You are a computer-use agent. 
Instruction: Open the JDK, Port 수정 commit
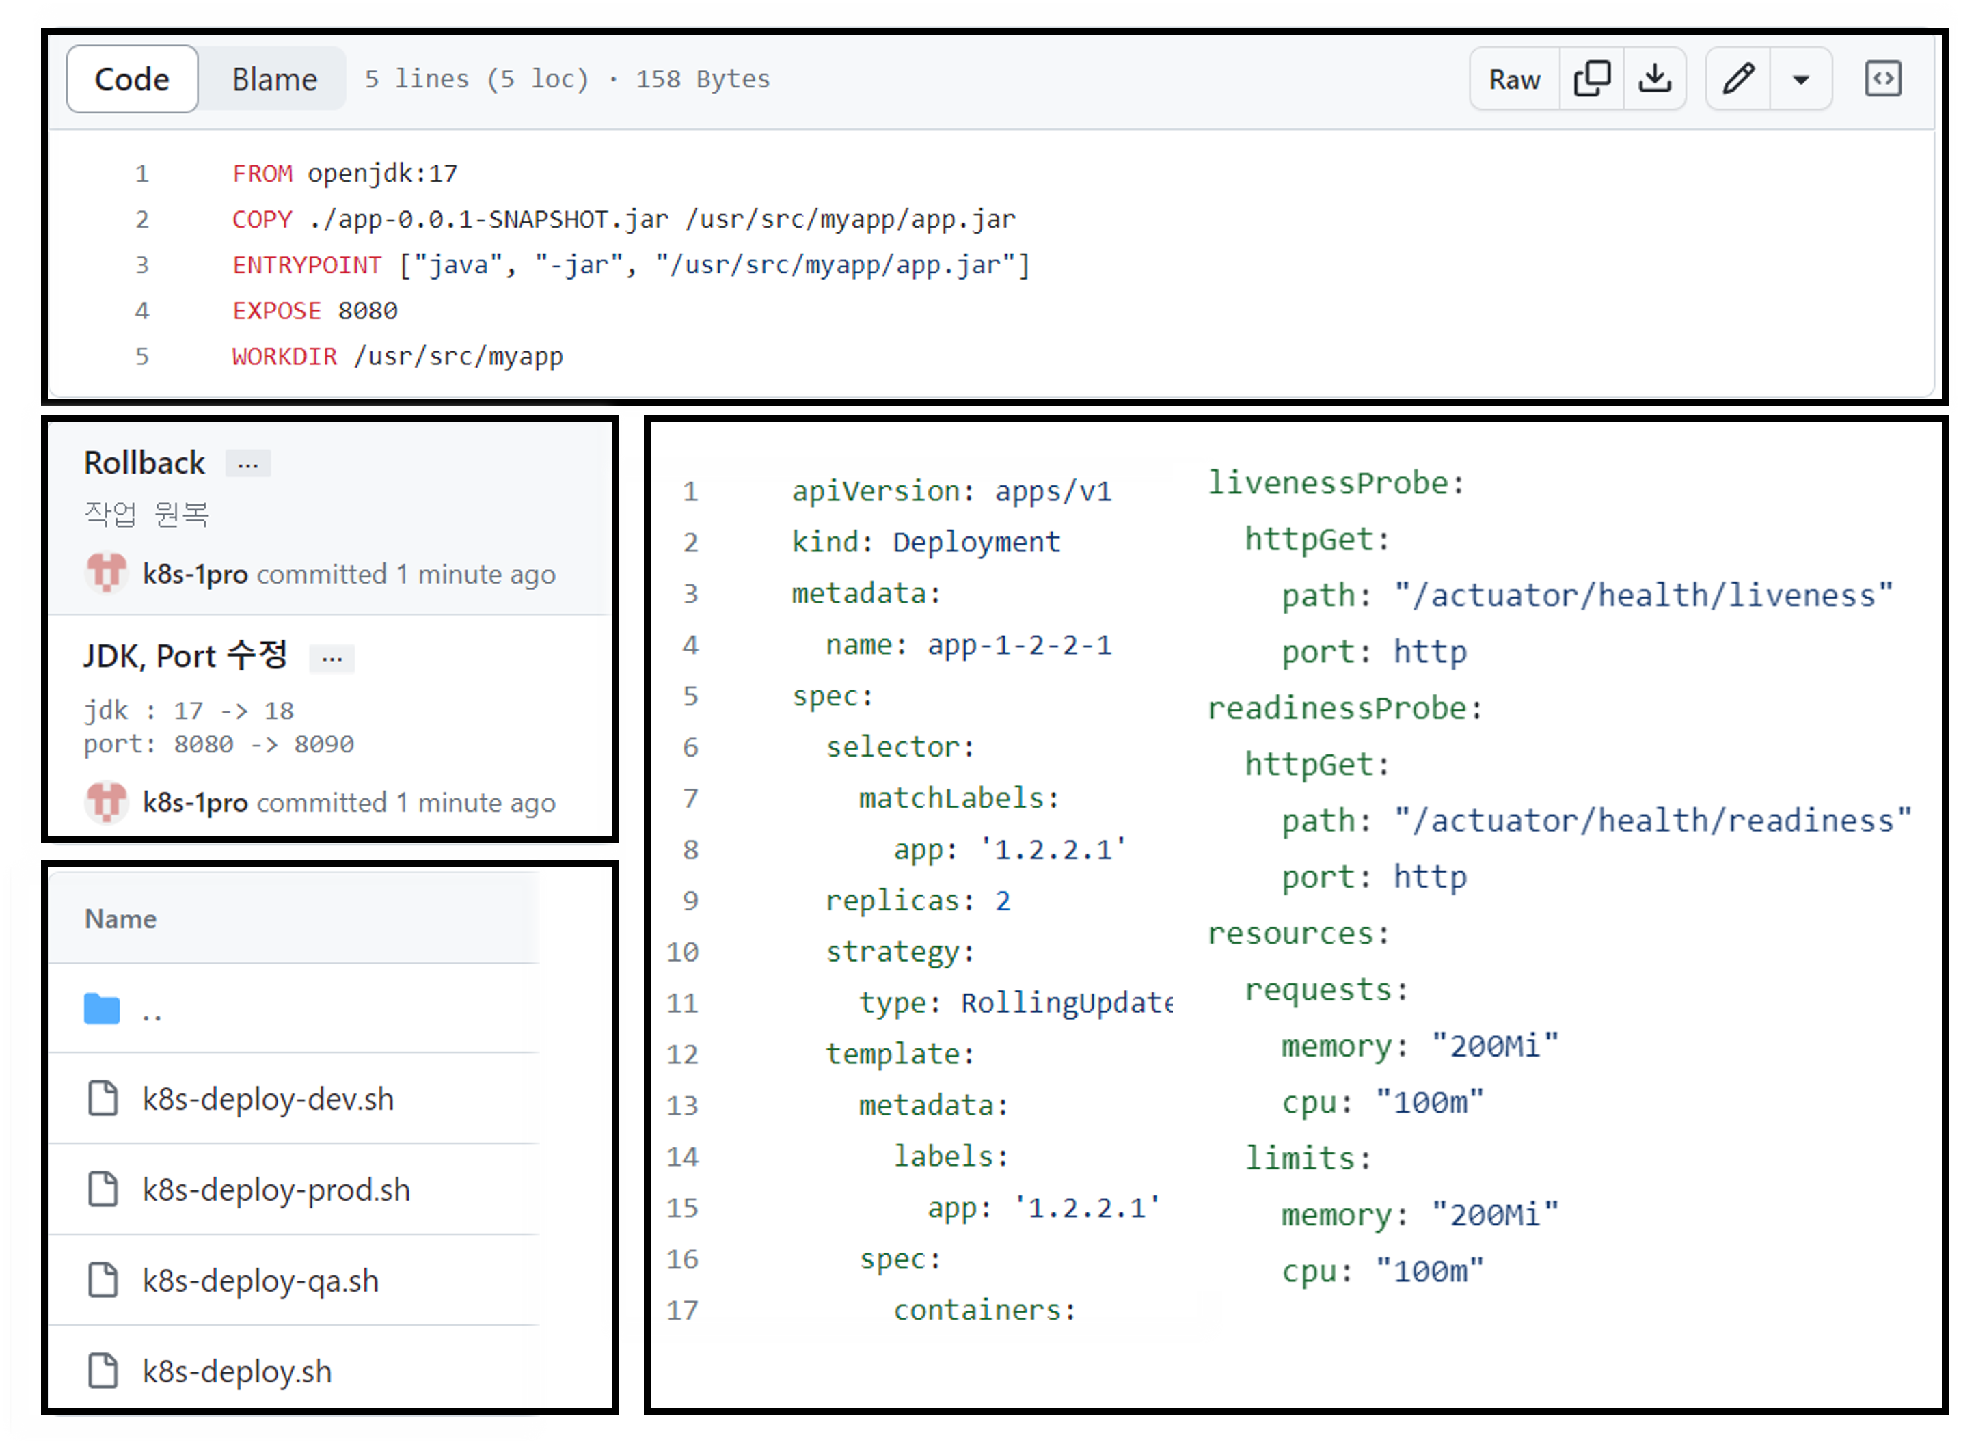[x=185, y=655]
